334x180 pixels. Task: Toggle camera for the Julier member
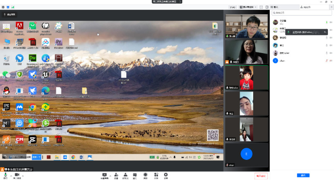pos(331,53)
